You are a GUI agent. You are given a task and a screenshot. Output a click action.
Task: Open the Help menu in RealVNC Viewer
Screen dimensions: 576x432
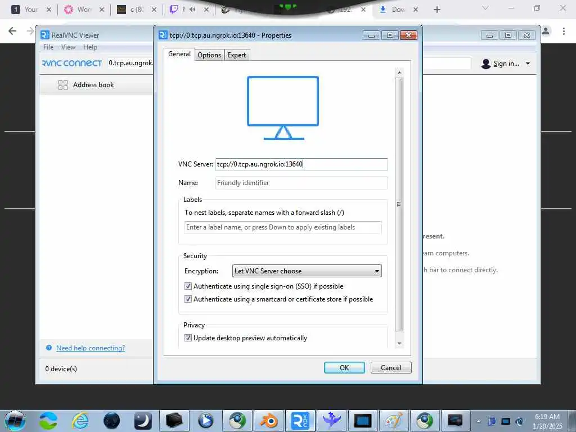click(90, 47)
